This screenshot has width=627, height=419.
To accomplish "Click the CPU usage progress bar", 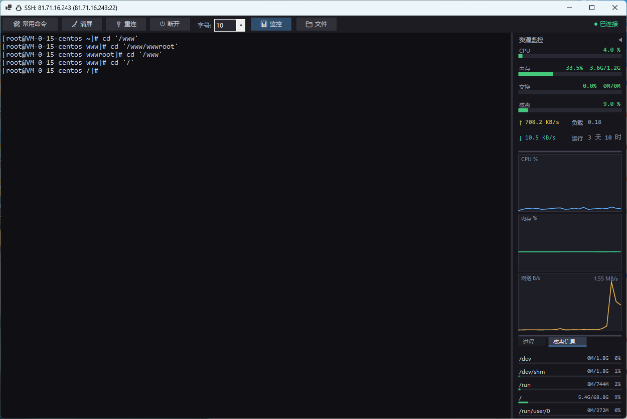I will point(570,56).
